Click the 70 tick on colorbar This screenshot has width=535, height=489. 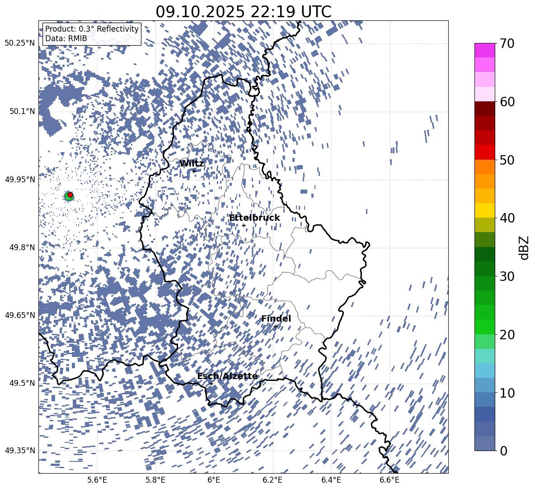[x=507, y=43]
